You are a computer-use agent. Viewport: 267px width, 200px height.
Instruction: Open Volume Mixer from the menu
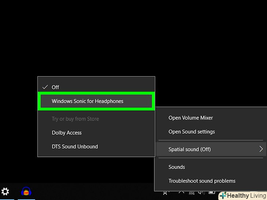click(211, 118)
